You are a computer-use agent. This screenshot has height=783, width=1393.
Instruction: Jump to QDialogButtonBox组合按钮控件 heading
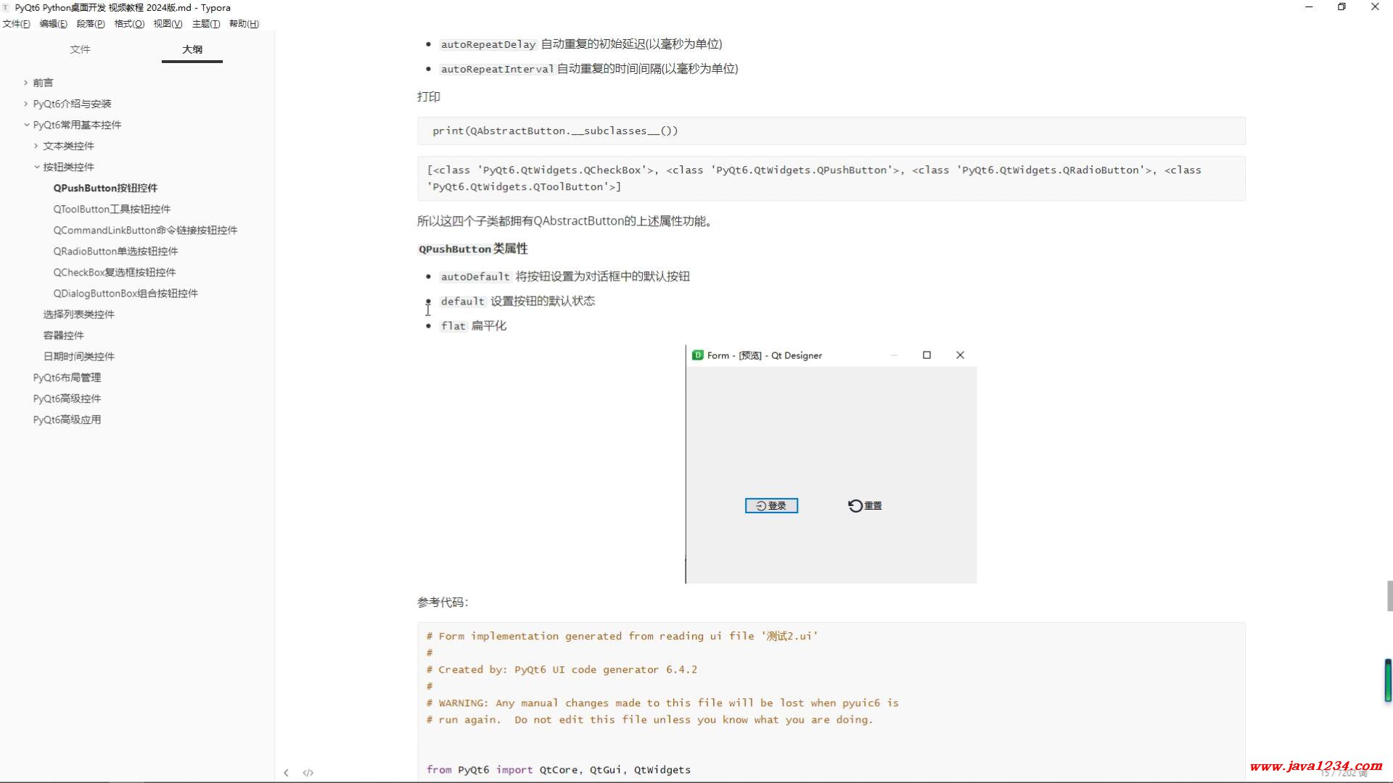coord(126,293)
